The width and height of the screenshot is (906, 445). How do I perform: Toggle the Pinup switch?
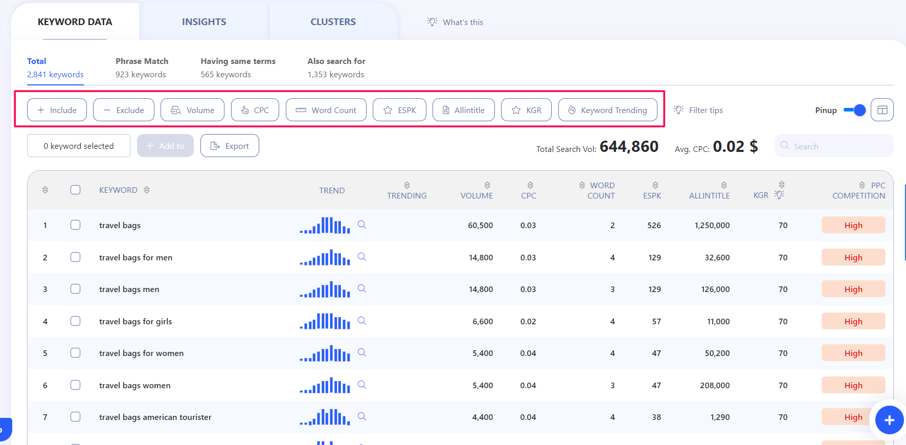[854, 110]
